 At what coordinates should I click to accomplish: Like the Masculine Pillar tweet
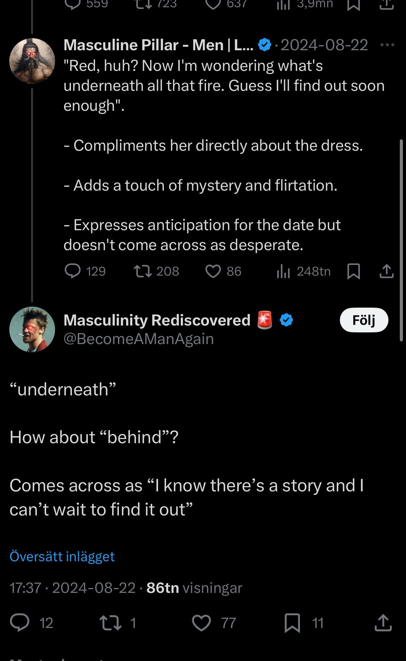coord(213,271)
